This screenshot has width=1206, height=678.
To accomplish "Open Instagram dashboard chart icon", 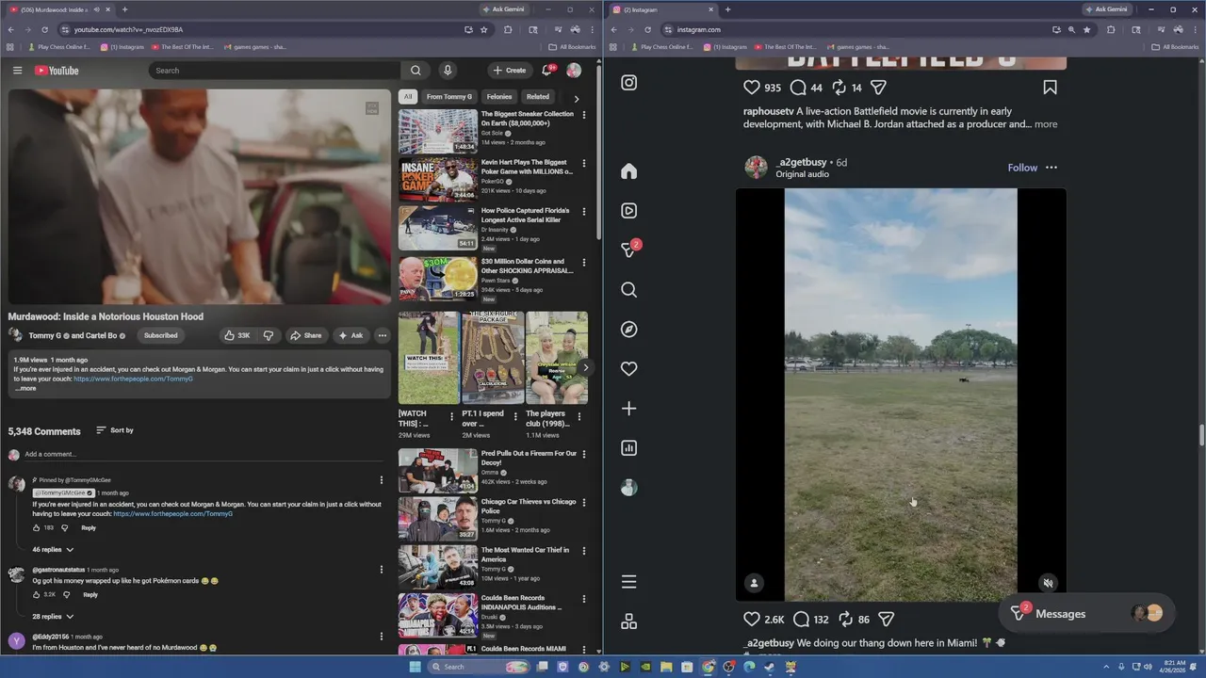I will pos(629,448).
